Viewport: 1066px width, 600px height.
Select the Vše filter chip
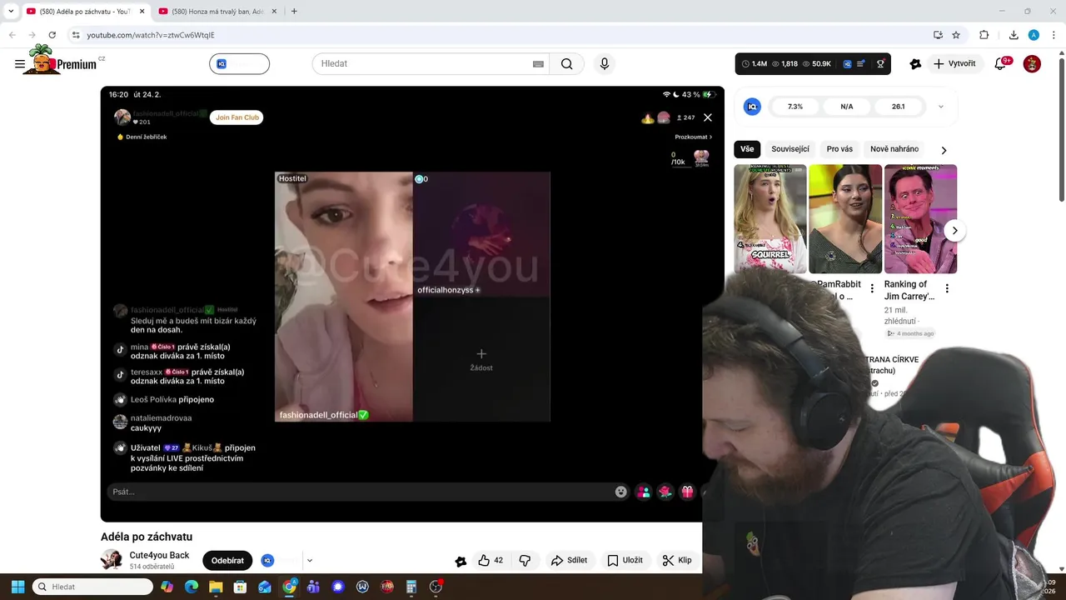coord(747,149)
